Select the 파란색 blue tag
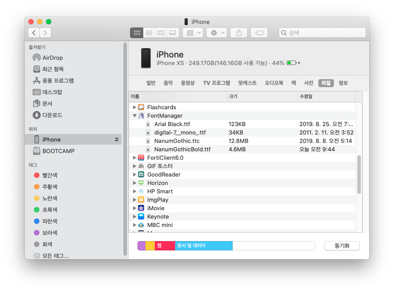394x292 pixels. tap(73, 221)
